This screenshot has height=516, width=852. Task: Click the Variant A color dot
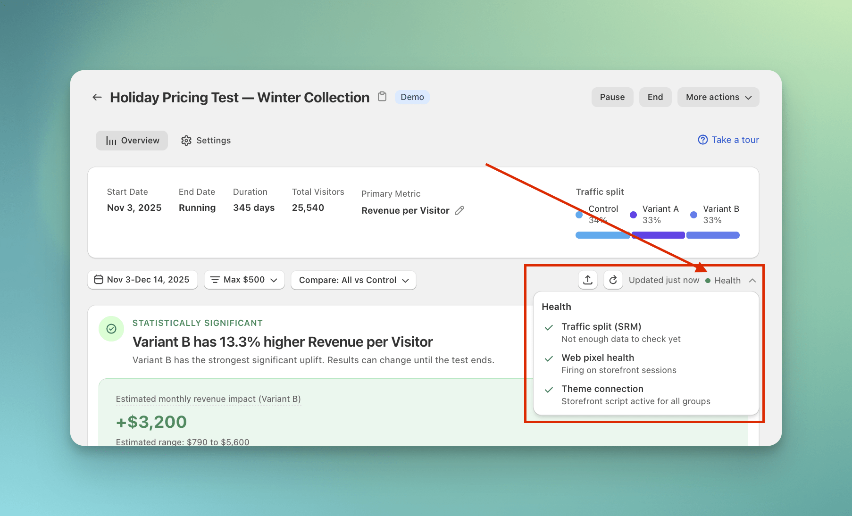633,215
